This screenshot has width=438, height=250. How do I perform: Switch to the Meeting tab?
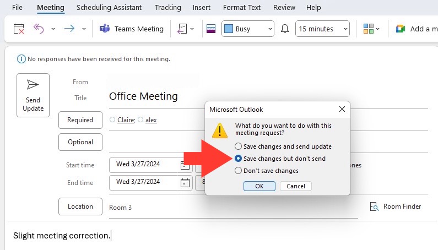[x=51, y=8]
